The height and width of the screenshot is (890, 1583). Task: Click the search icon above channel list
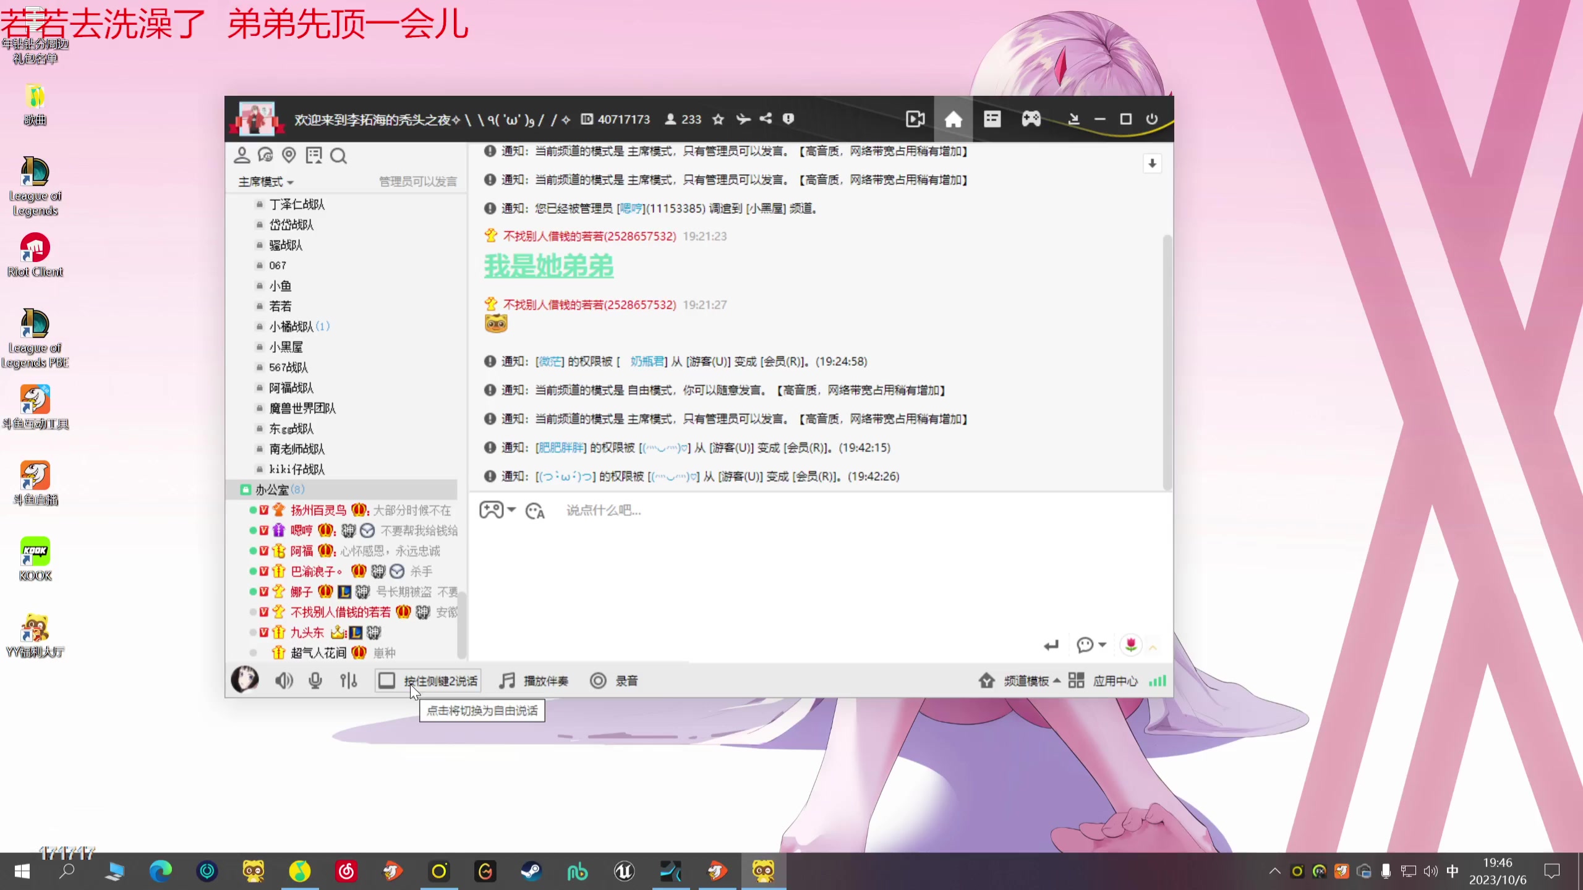coord(338,156)
